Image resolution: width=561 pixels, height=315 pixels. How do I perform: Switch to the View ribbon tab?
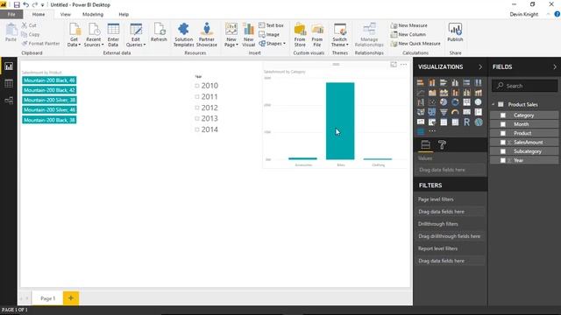[65, 14]
